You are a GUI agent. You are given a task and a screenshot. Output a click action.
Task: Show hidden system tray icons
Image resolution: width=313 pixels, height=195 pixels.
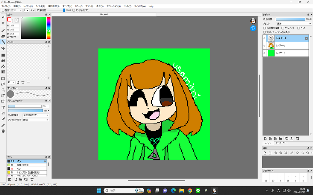[266, 190]
